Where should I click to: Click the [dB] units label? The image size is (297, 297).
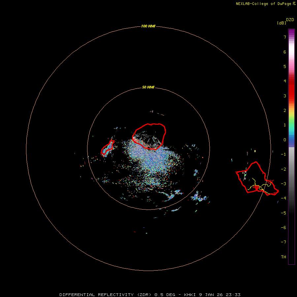click(282, 23)
